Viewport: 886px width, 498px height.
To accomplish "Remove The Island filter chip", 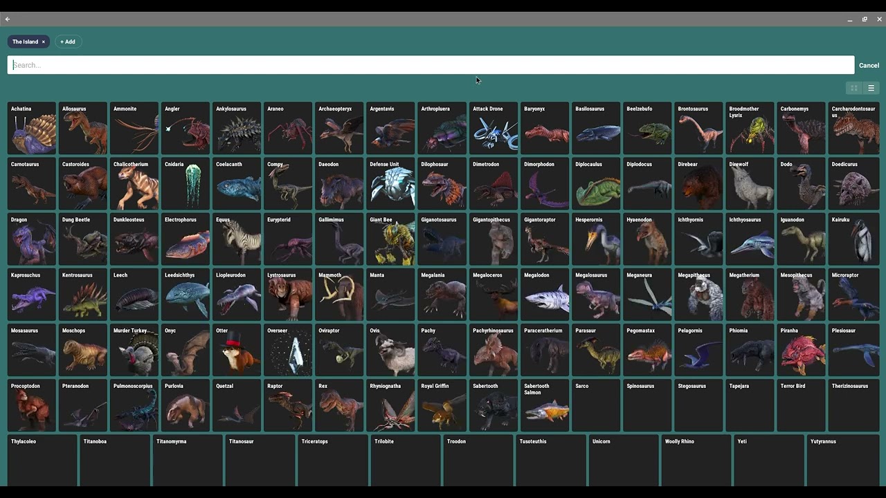I will click(x=43, y=41).
